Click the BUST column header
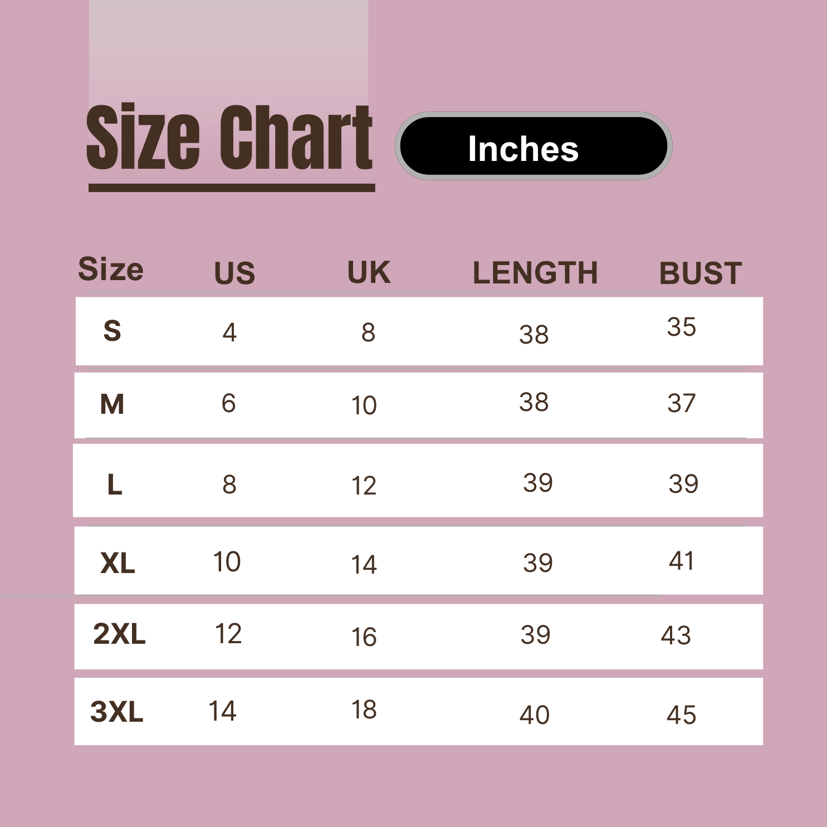Image resolution: width=827 pixels, height=827 pixels. pos(700,273)
